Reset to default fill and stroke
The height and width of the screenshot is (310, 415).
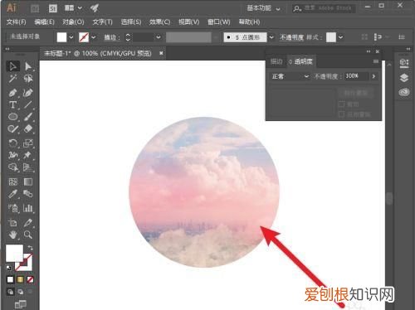[9, 268]
